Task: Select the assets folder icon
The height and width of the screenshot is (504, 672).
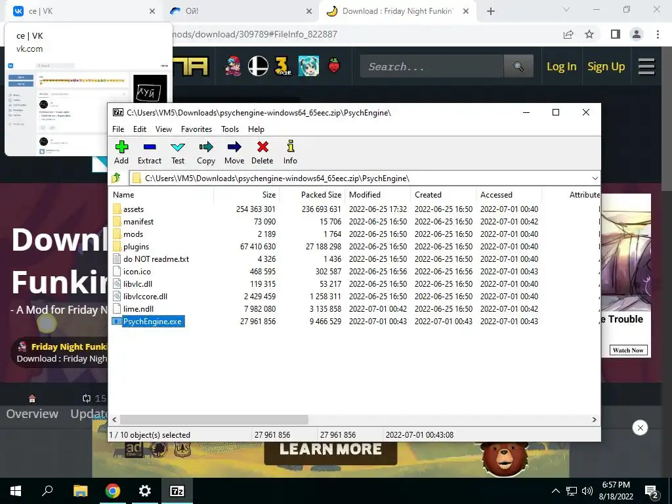Action: tap(117, 209)
